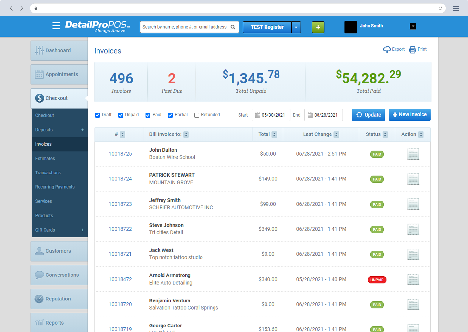
Task: Click the Export cloud icon
Action: 387,49
